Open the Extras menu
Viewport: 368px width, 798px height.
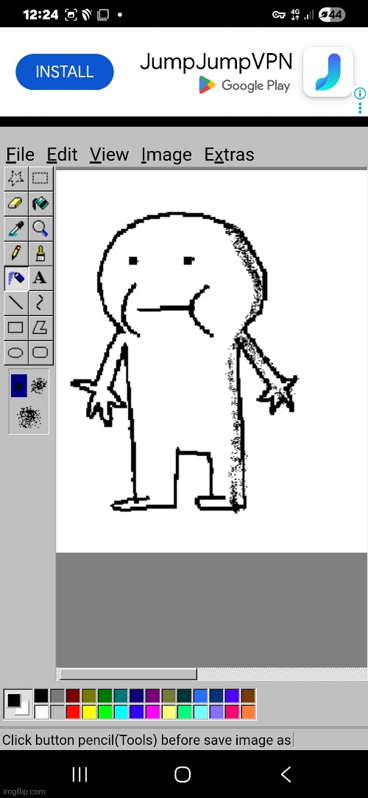pos(229,154)
